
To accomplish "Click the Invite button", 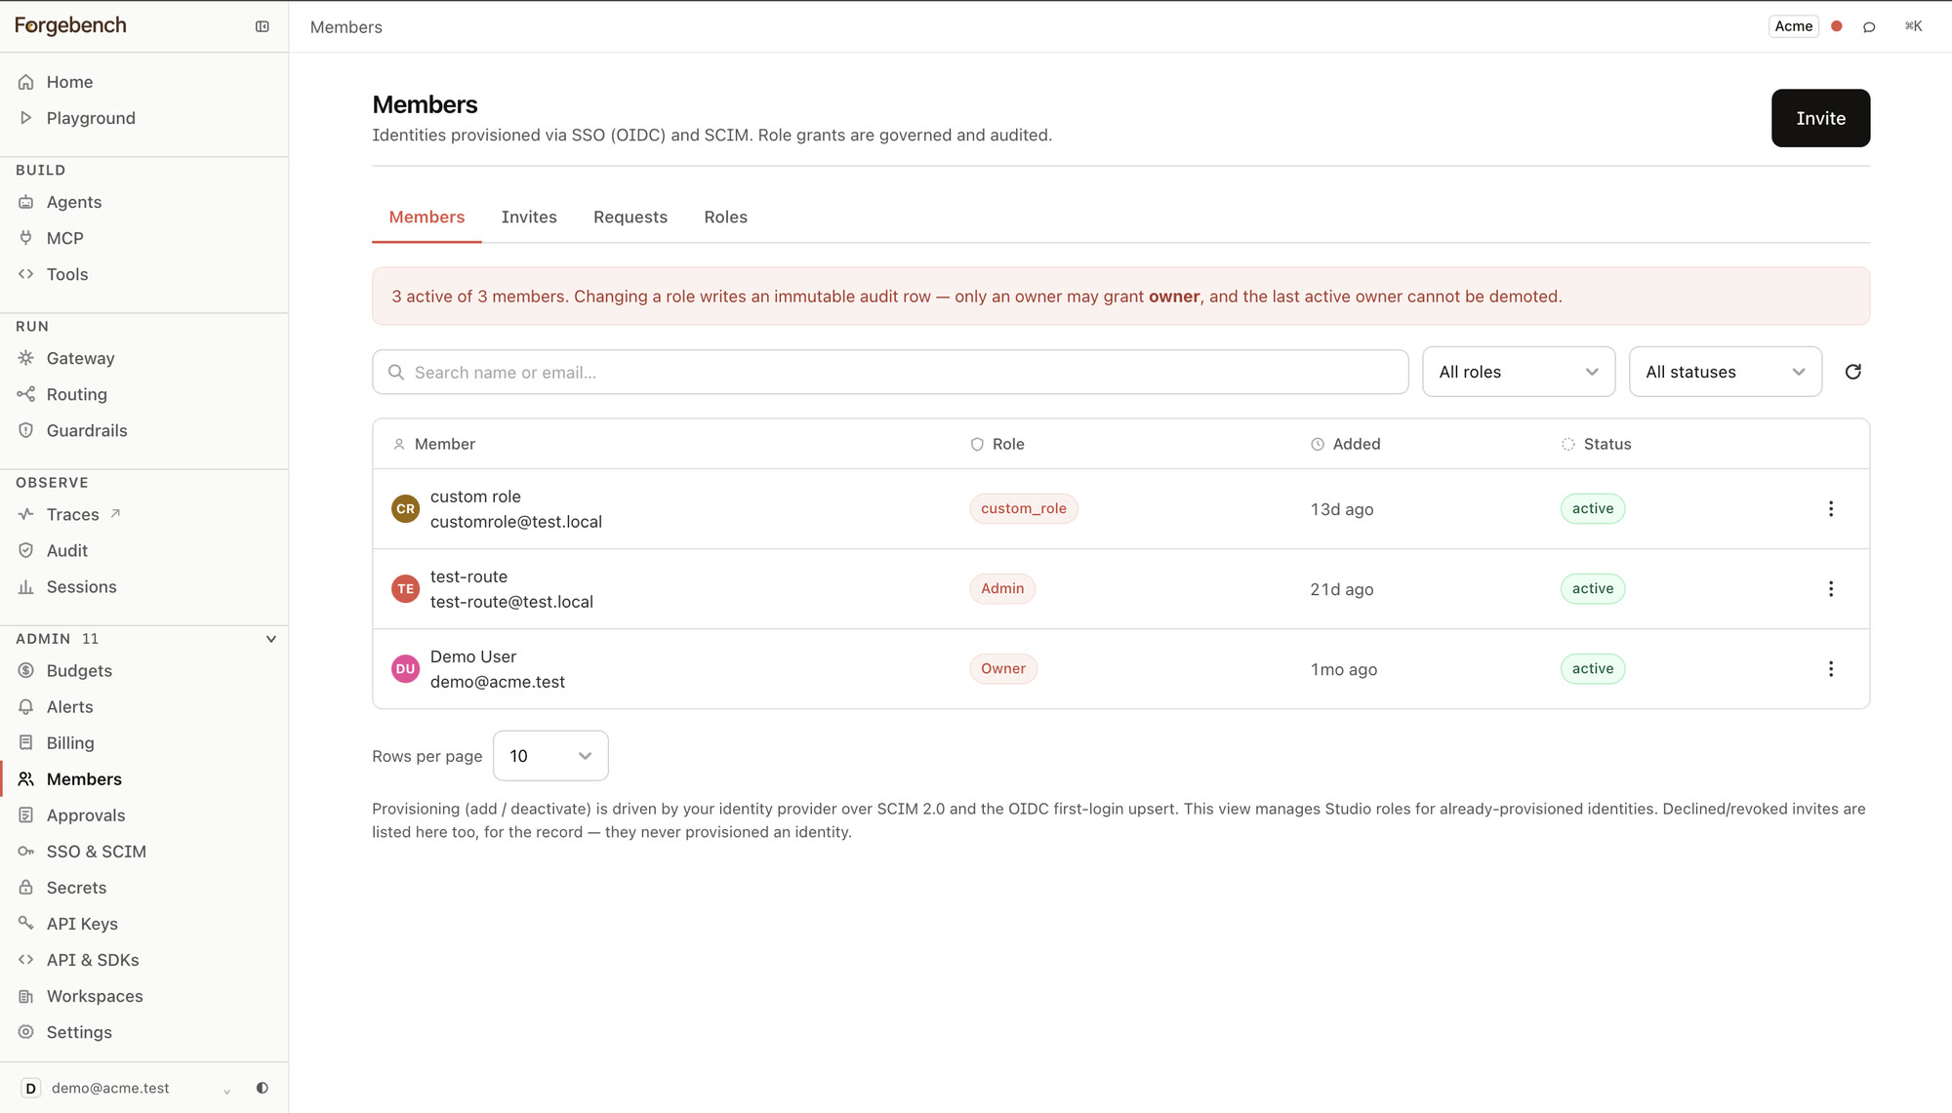I will [x=1820, y=118].
